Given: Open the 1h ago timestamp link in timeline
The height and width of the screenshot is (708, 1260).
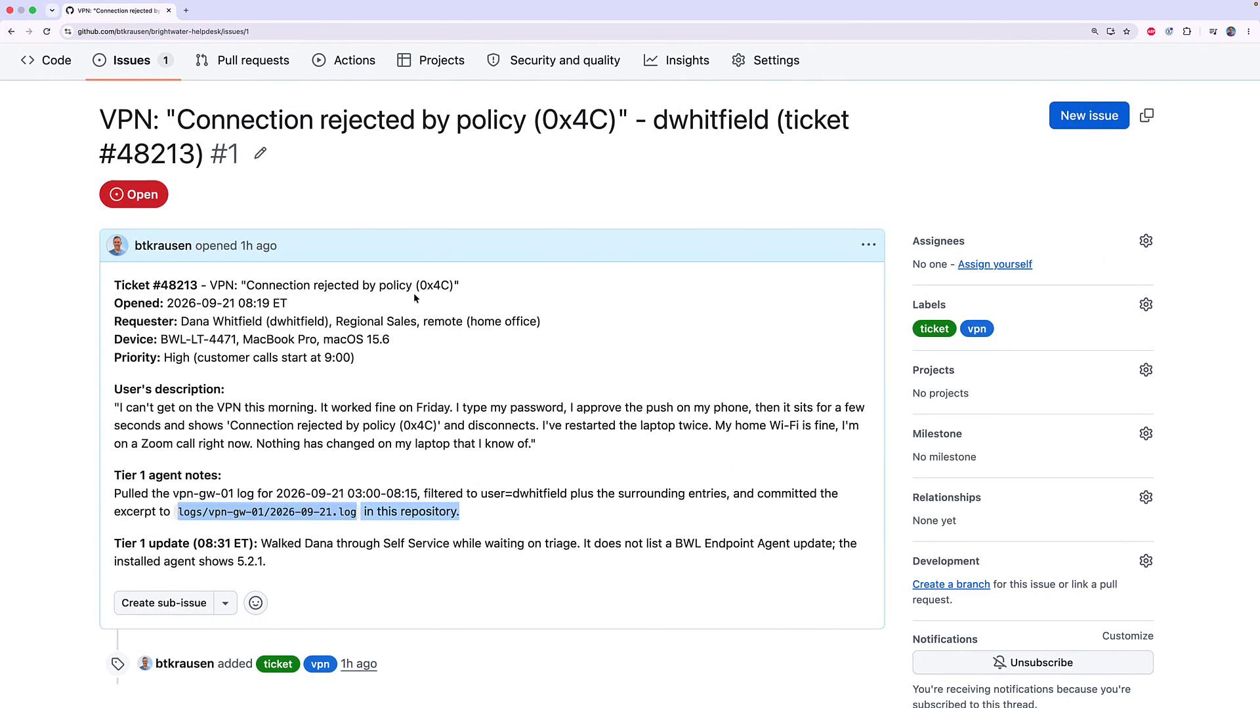Looking at the screenshot, I should 359,663.
